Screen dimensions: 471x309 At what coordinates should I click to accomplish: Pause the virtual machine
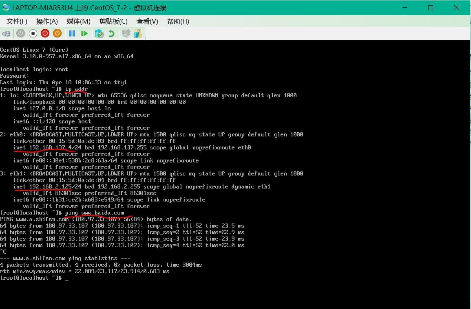pos(72,33)
